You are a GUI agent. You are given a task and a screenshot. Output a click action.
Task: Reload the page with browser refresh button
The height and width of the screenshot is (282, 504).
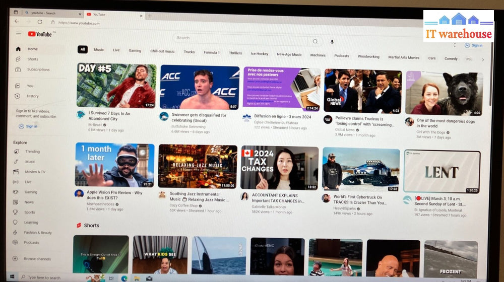[x=40, y=22]
